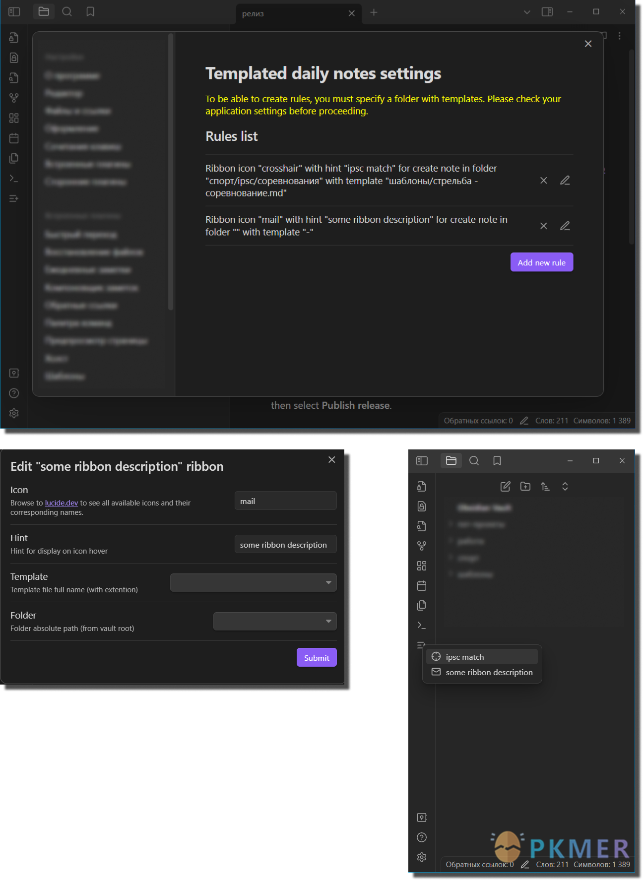
Task: Collapse or expand all folders
Action: coord(565,487)
